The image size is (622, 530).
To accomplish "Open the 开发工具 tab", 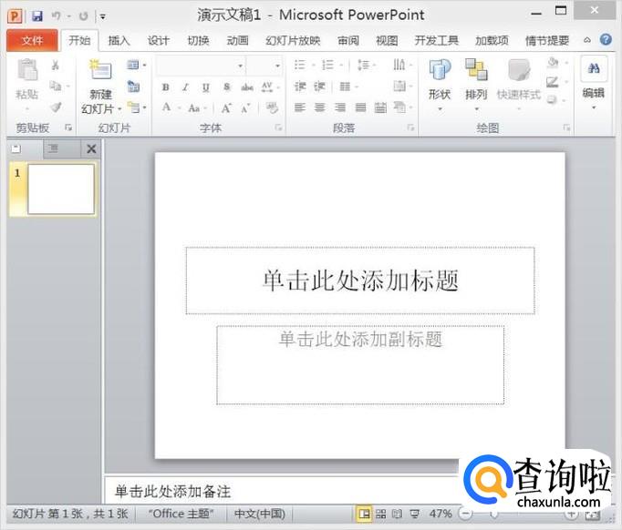I will pos(436,40).
